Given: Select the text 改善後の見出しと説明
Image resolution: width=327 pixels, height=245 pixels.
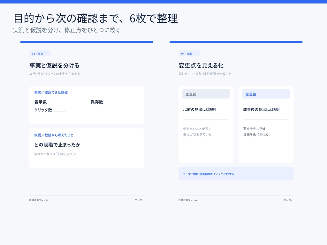Looking at the screenshot, I should (261, 109).
